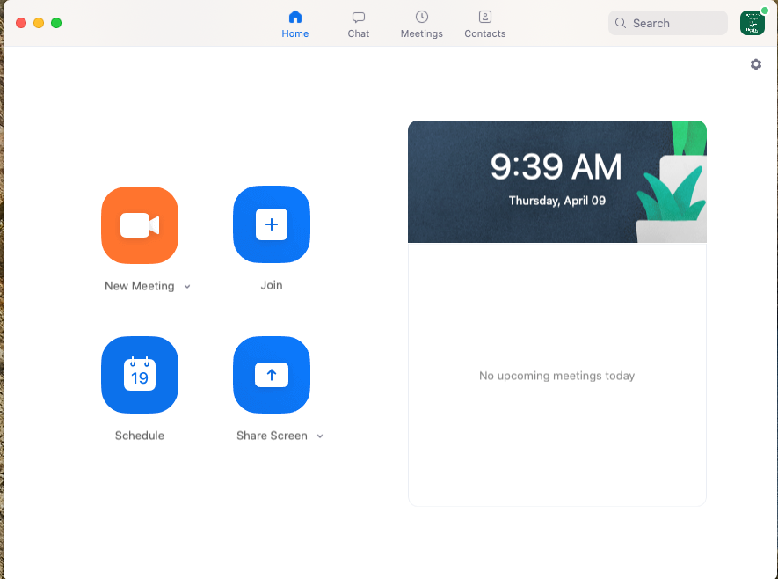
Task: Open the Schedule calendar icon
Action: click(140, 375)
